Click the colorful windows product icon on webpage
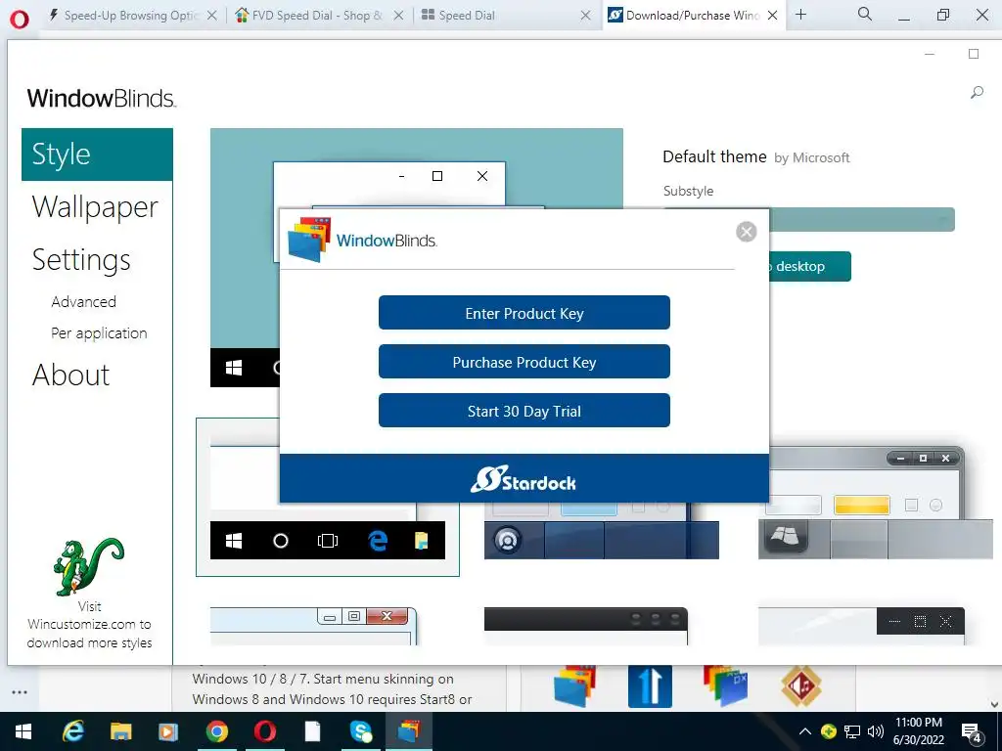 click(x=726, y=685)
